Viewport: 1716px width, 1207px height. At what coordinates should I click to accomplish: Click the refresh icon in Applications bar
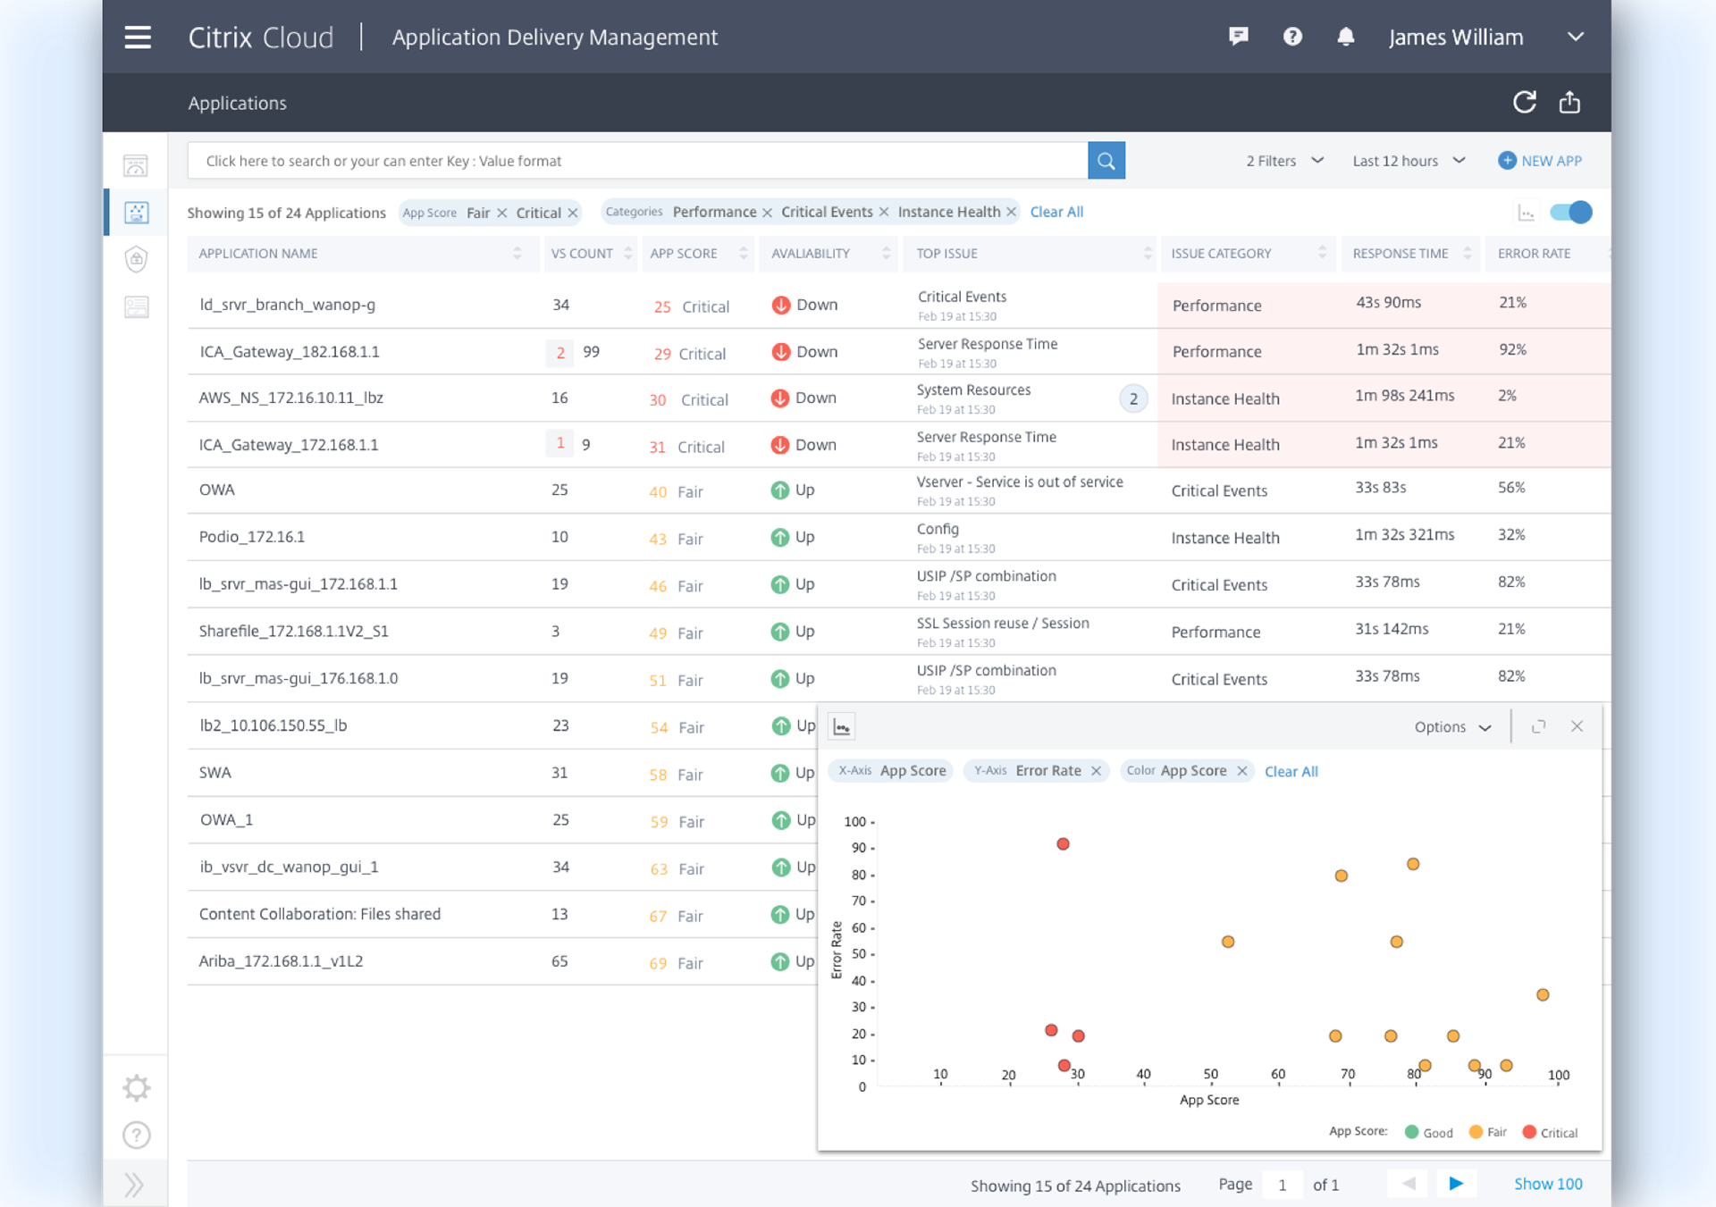point(1524,103)
